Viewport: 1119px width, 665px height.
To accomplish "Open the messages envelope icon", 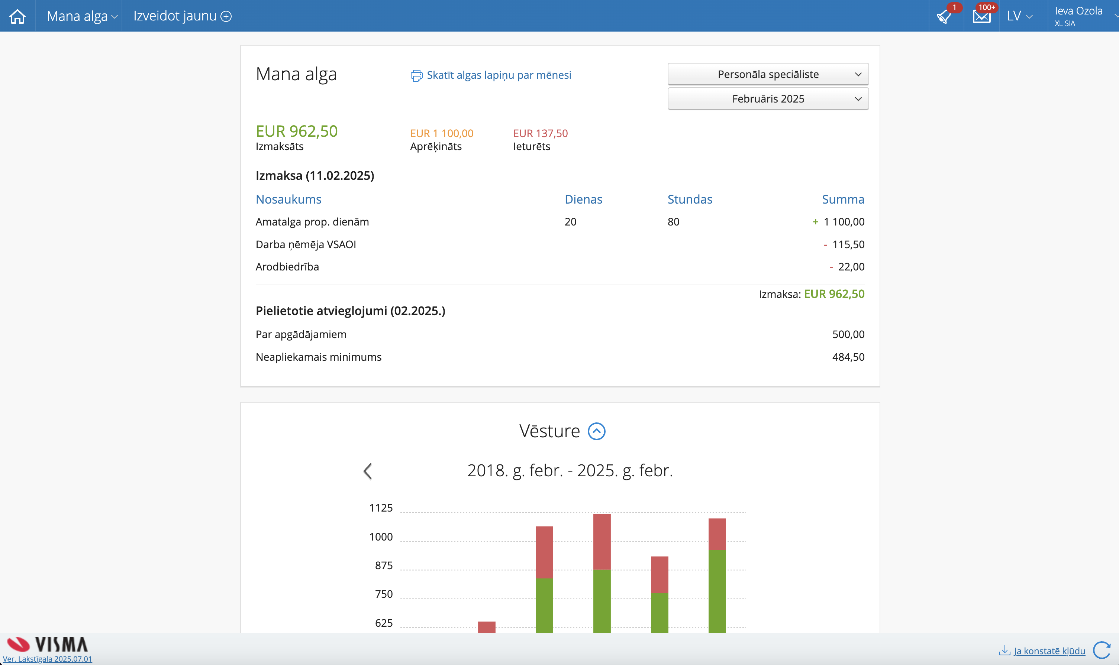I will 981,17.
